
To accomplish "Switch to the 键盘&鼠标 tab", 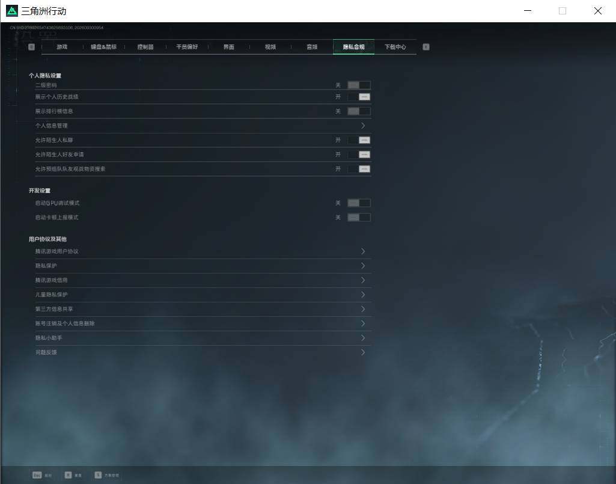I will point(104,47).
